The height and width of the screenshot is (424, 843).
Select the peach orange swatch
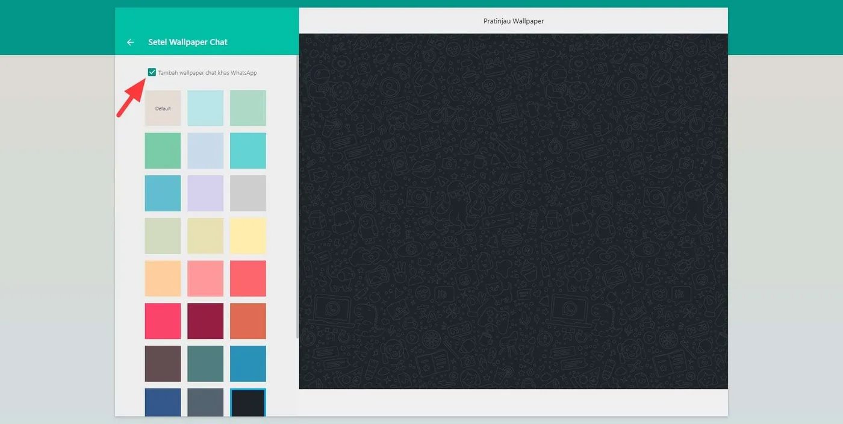[163, 278]
